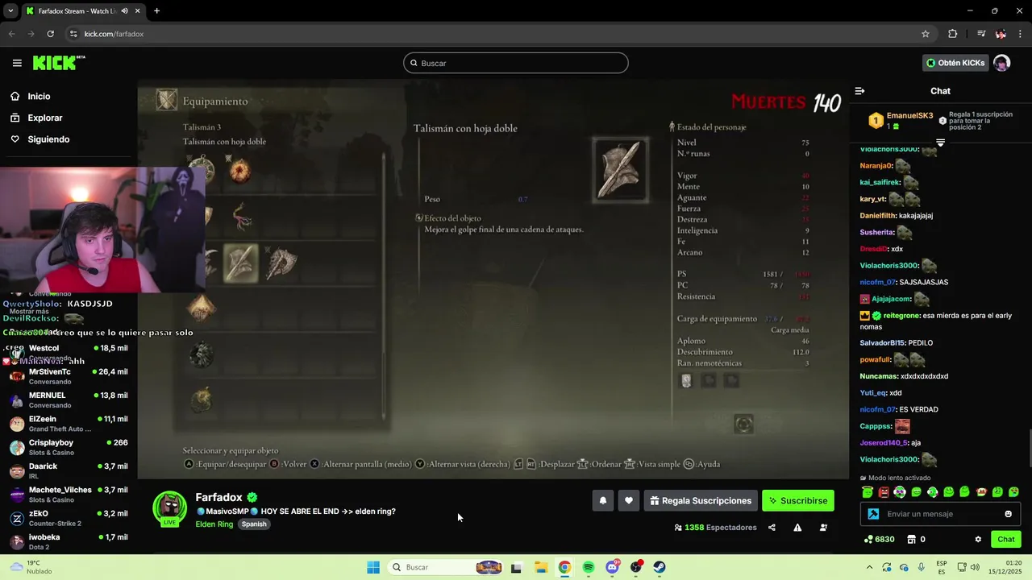The height and width of the screenshot is (580, 1032).
Task: Open a new browser tab
Action: coord(156,11)
